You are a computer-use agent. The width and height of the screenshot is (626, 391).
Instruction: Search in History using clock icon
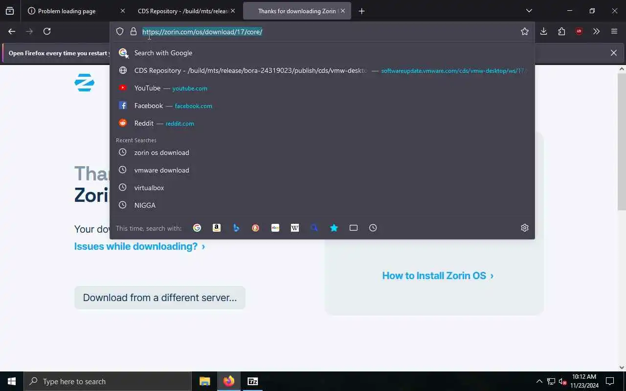coord(373,228)
